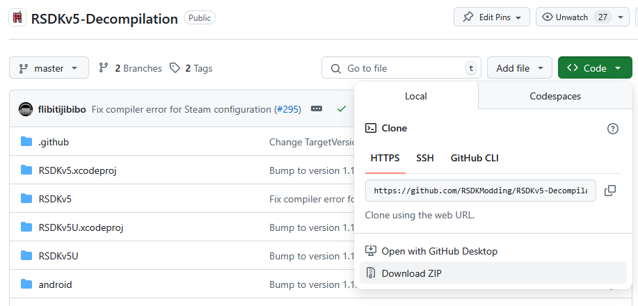Open the .github folder
This screenshot has height=306, width=638.
click(x=54, y=142)
